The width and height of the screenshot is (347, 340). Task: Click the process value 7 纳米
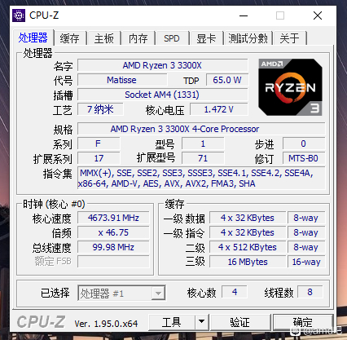(x=100, y=109)
